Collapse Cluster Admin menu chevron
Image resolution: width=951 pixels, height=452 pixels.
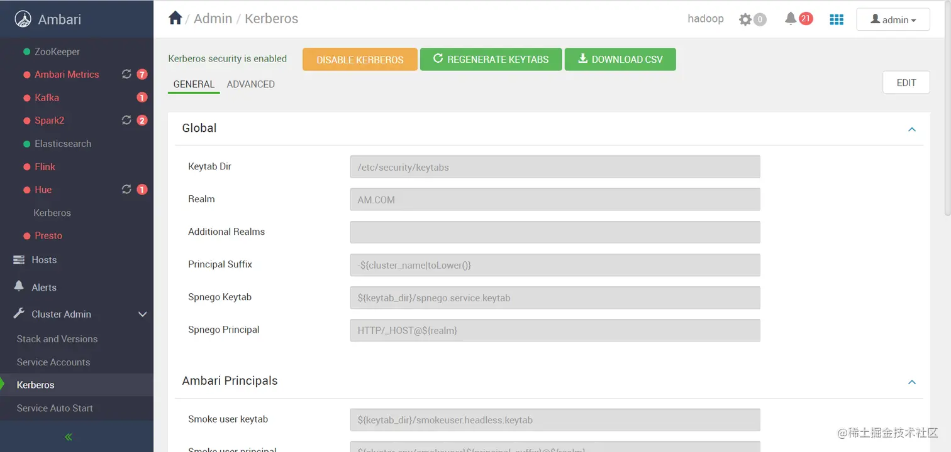(142, 314)
